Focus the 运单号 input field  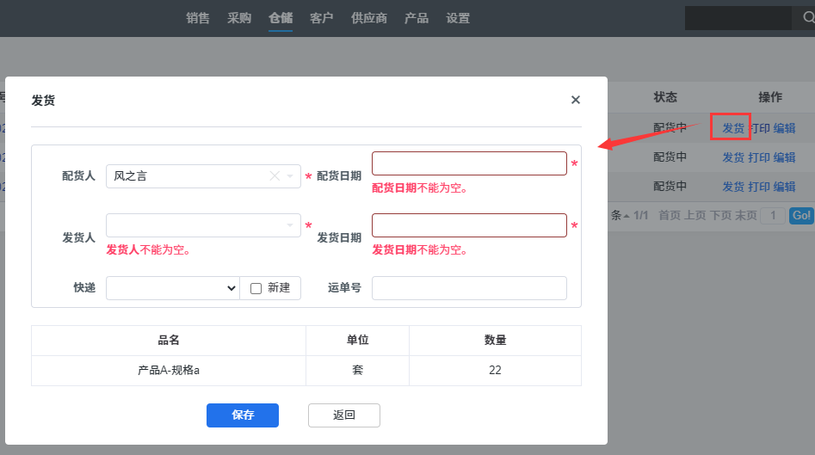[469, 288]
